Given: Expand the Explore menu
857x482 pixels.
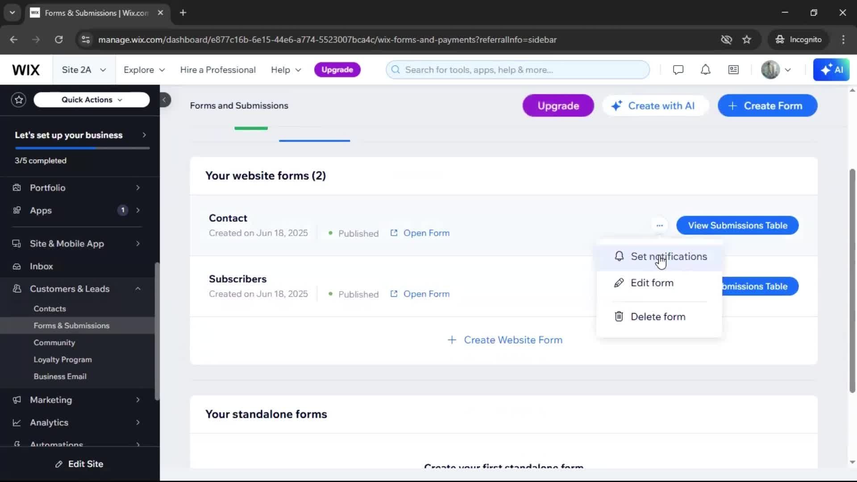Looking at the screenshot, I should click(x=144, y=70).
